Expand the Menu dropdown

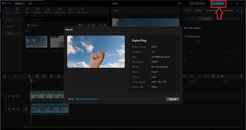coord(20,3)
